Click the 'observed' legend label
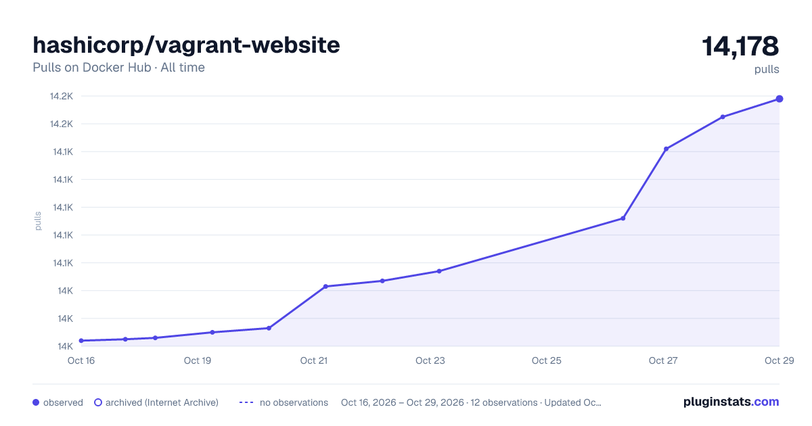Viewport: 812px width, 426px height. (63, 402)
